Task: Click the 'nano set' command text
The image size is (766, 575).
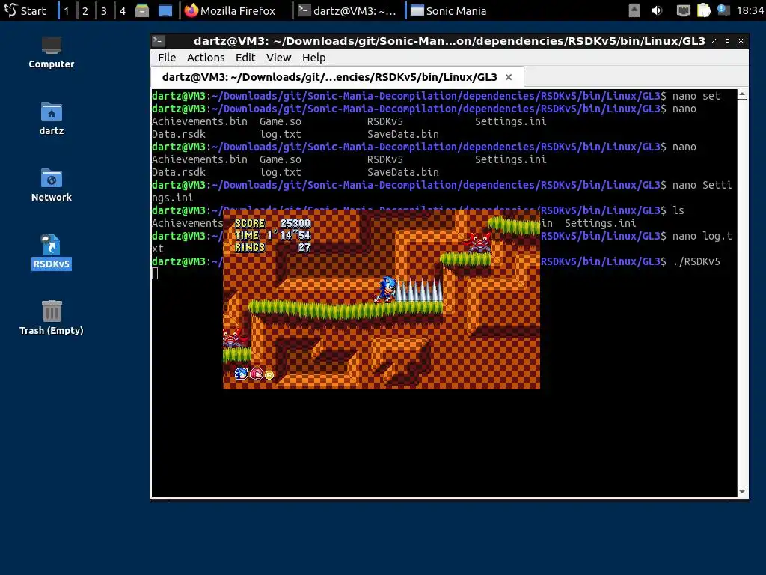Action: (x=696, y=96)
